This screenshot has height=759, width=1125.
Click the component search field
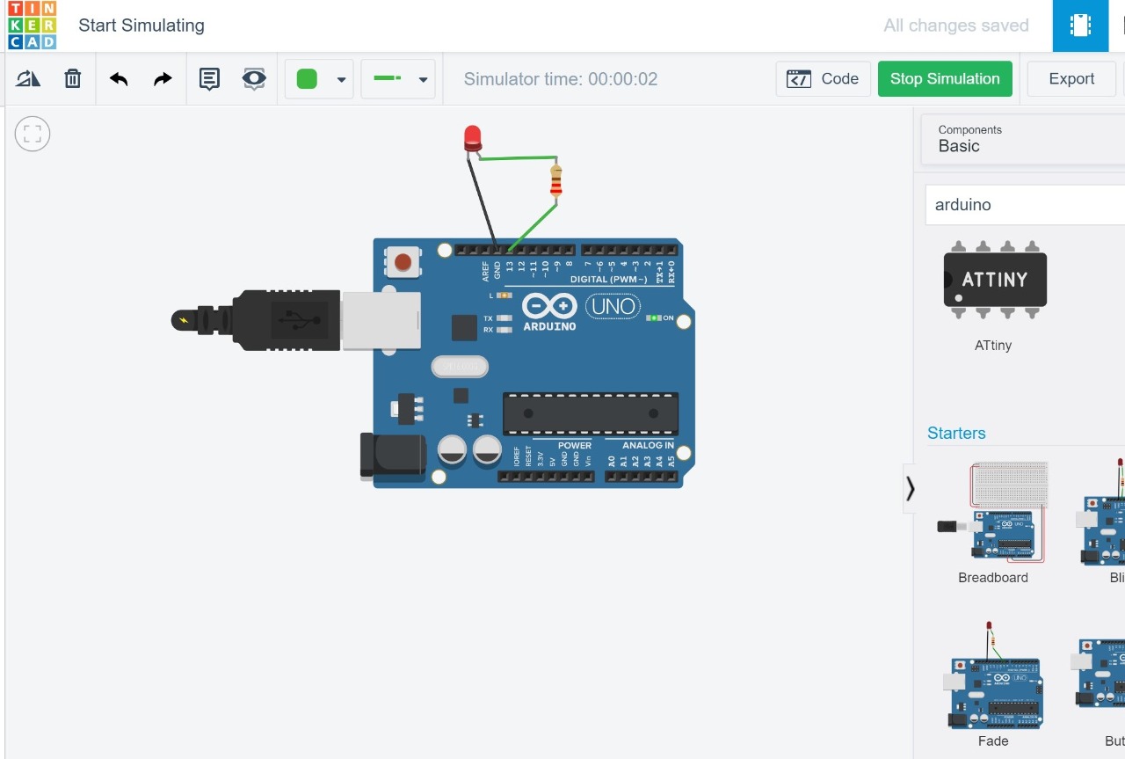click(x=1025, y=205)
